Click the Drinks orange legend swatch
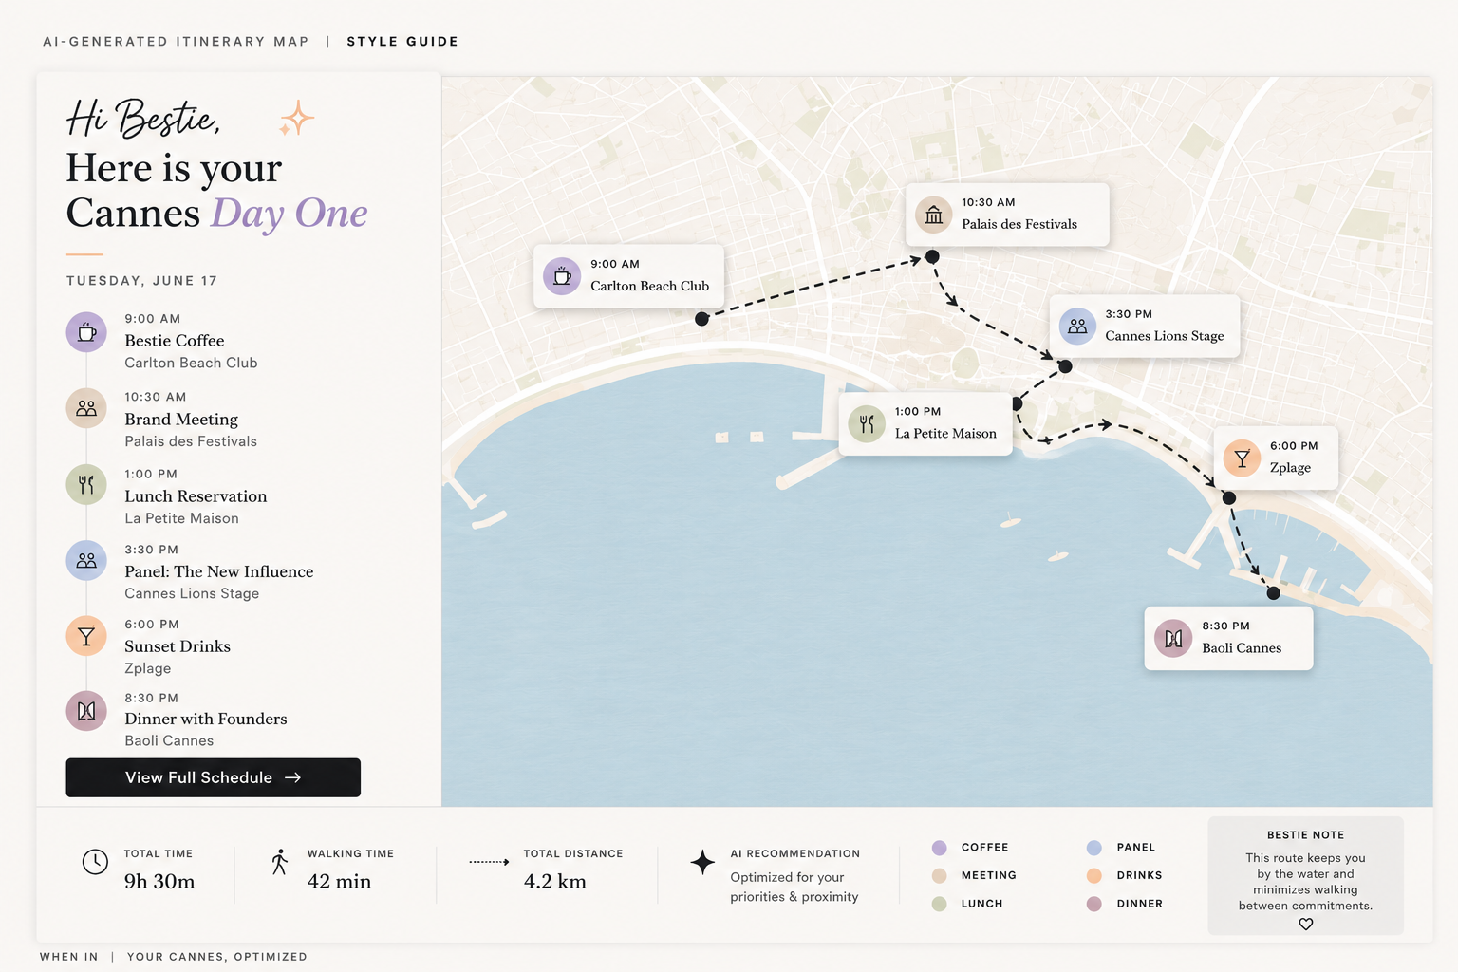Viewport: 1458px width, 972px height. [x=1094, y=875]
